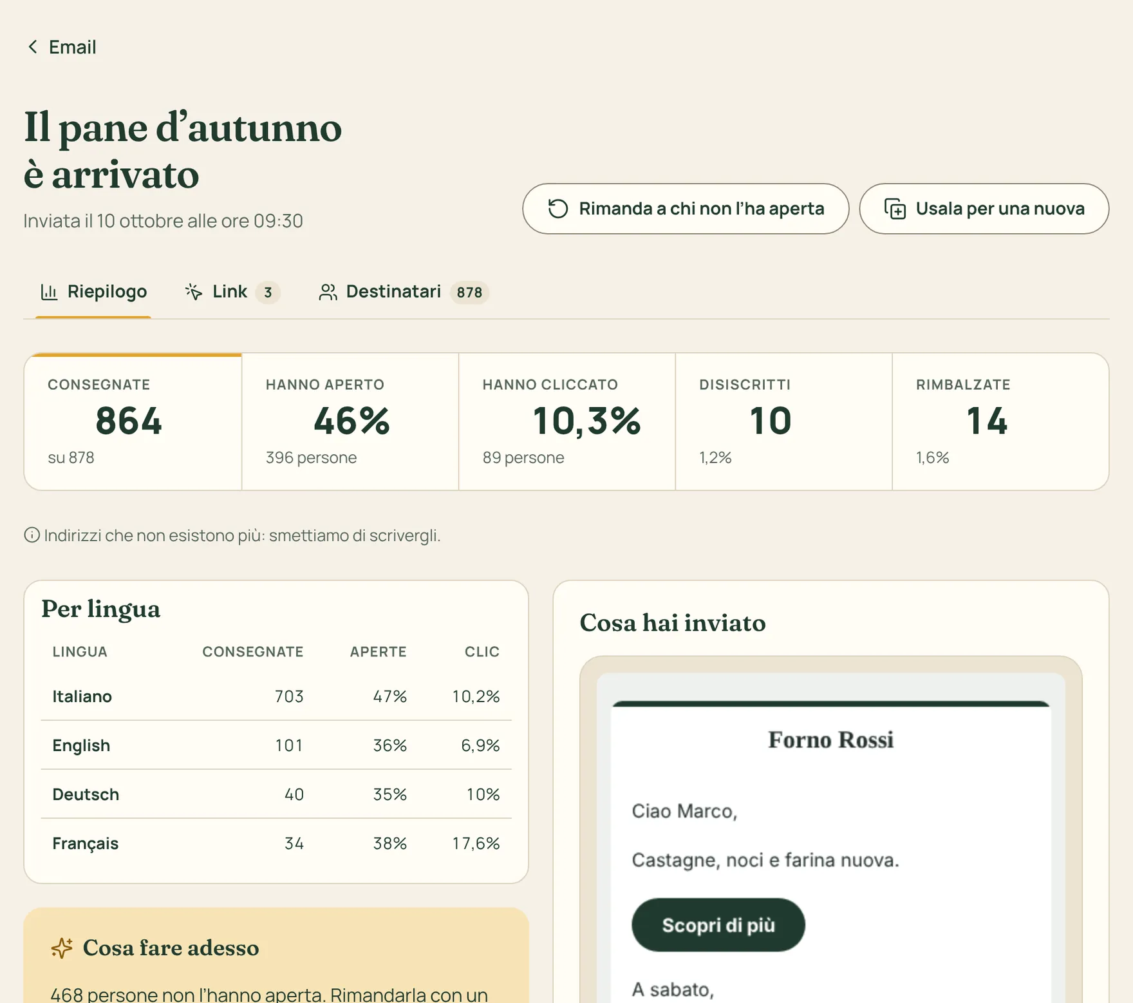Click the 3 badge on Link tab

click(x=268, y=292)
